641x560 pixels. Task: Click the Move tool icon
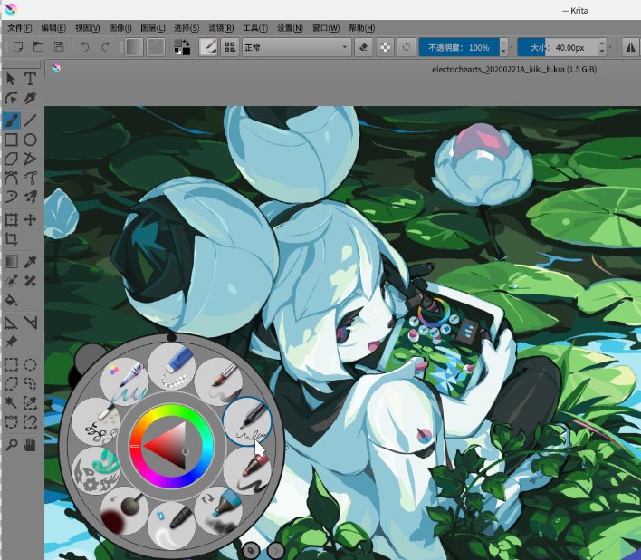[x=31, y=219]
